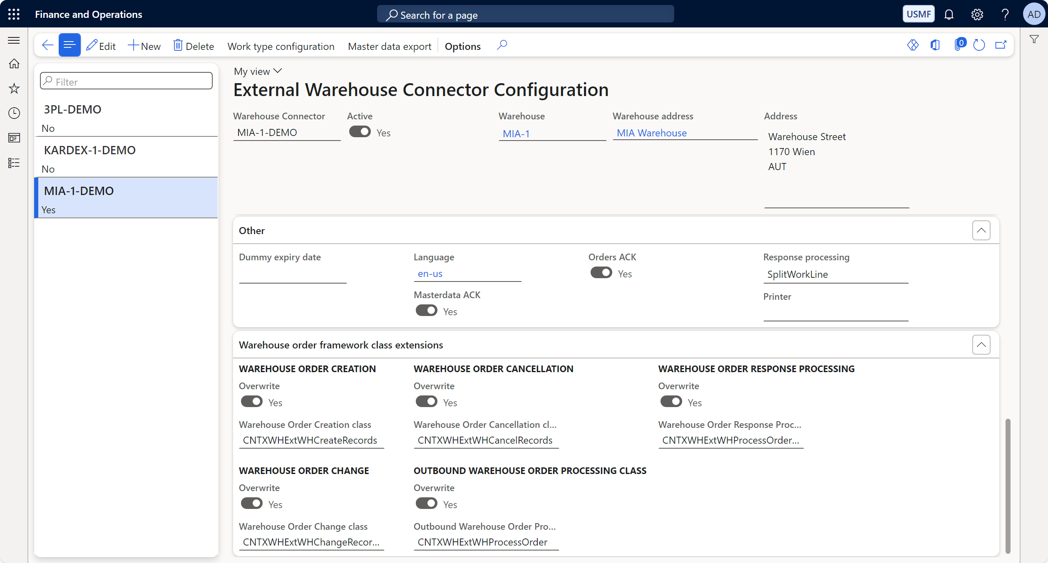The width and height of the screenshot is (1048, 563).
Task: Click the notifications bell icon
Action: point(949,15)
